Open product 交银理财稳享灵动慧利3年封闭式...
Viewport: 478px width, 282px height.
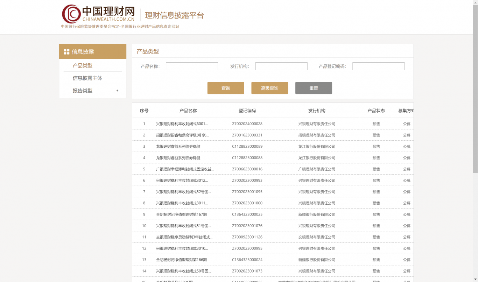pos(184,237)
